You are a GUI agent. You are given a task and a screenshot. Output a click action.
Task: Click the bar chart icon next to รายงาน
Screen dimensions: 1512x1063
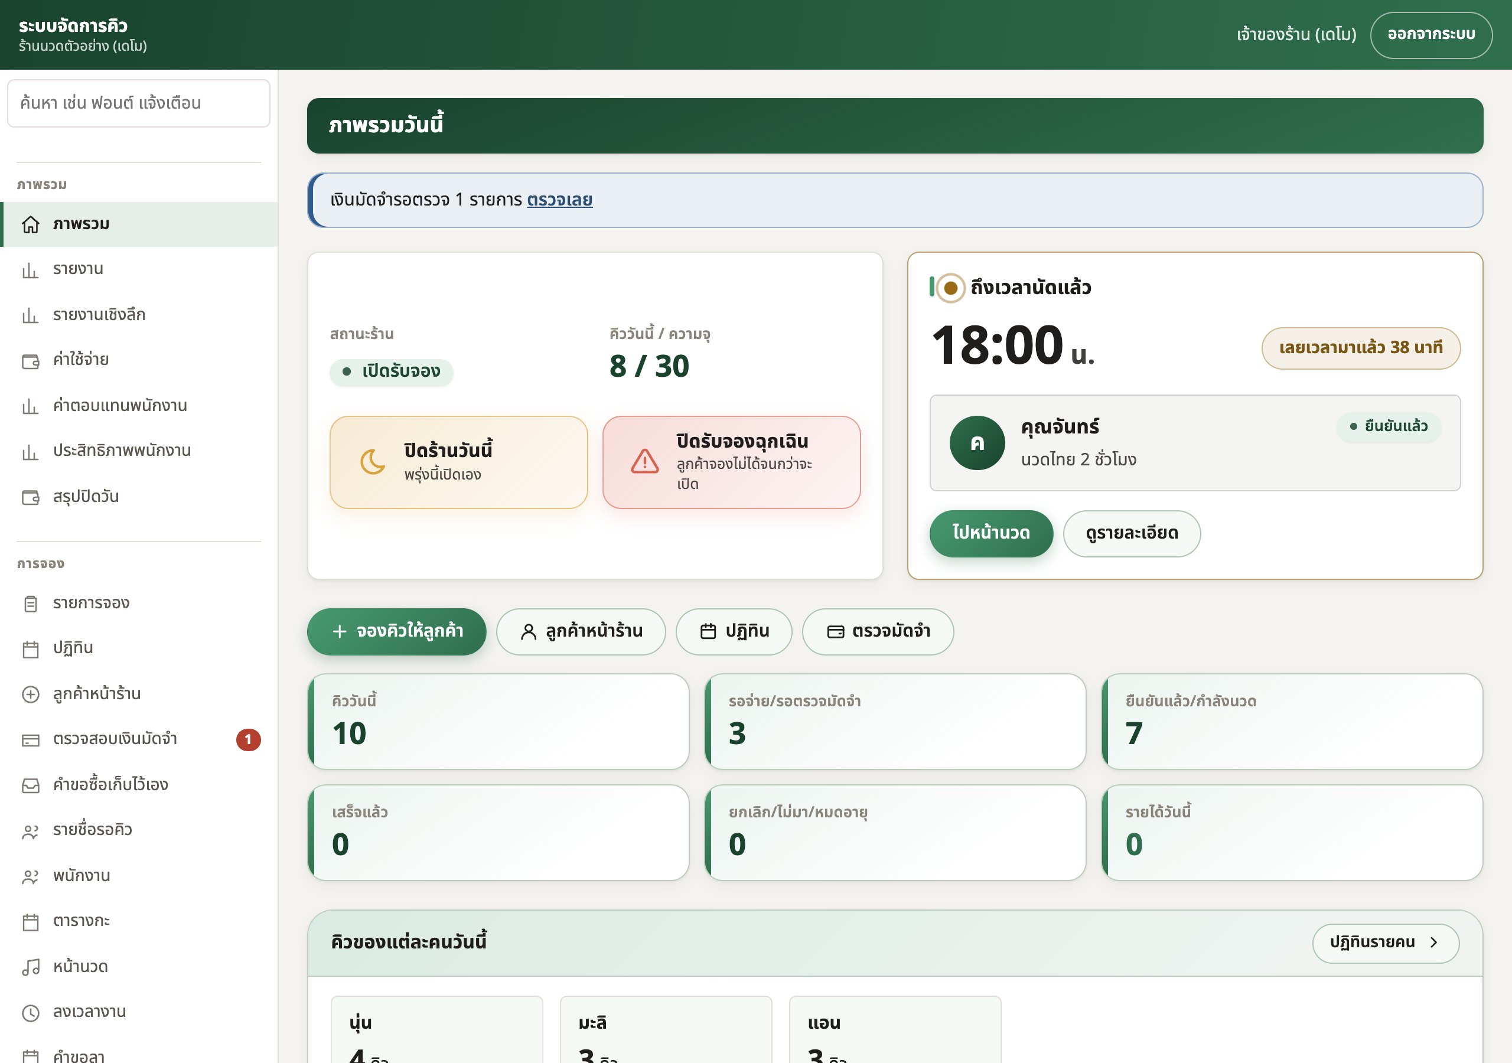tap(31, 270)
